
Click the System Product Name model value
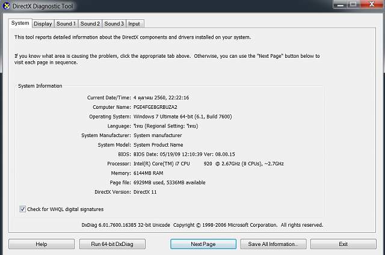point(158,145)
